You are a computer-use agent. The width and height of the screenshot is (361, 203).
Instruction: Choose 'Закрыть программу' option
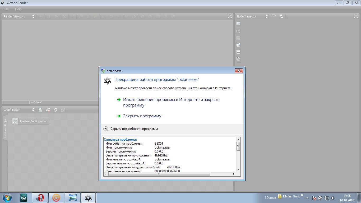[142, 116]
